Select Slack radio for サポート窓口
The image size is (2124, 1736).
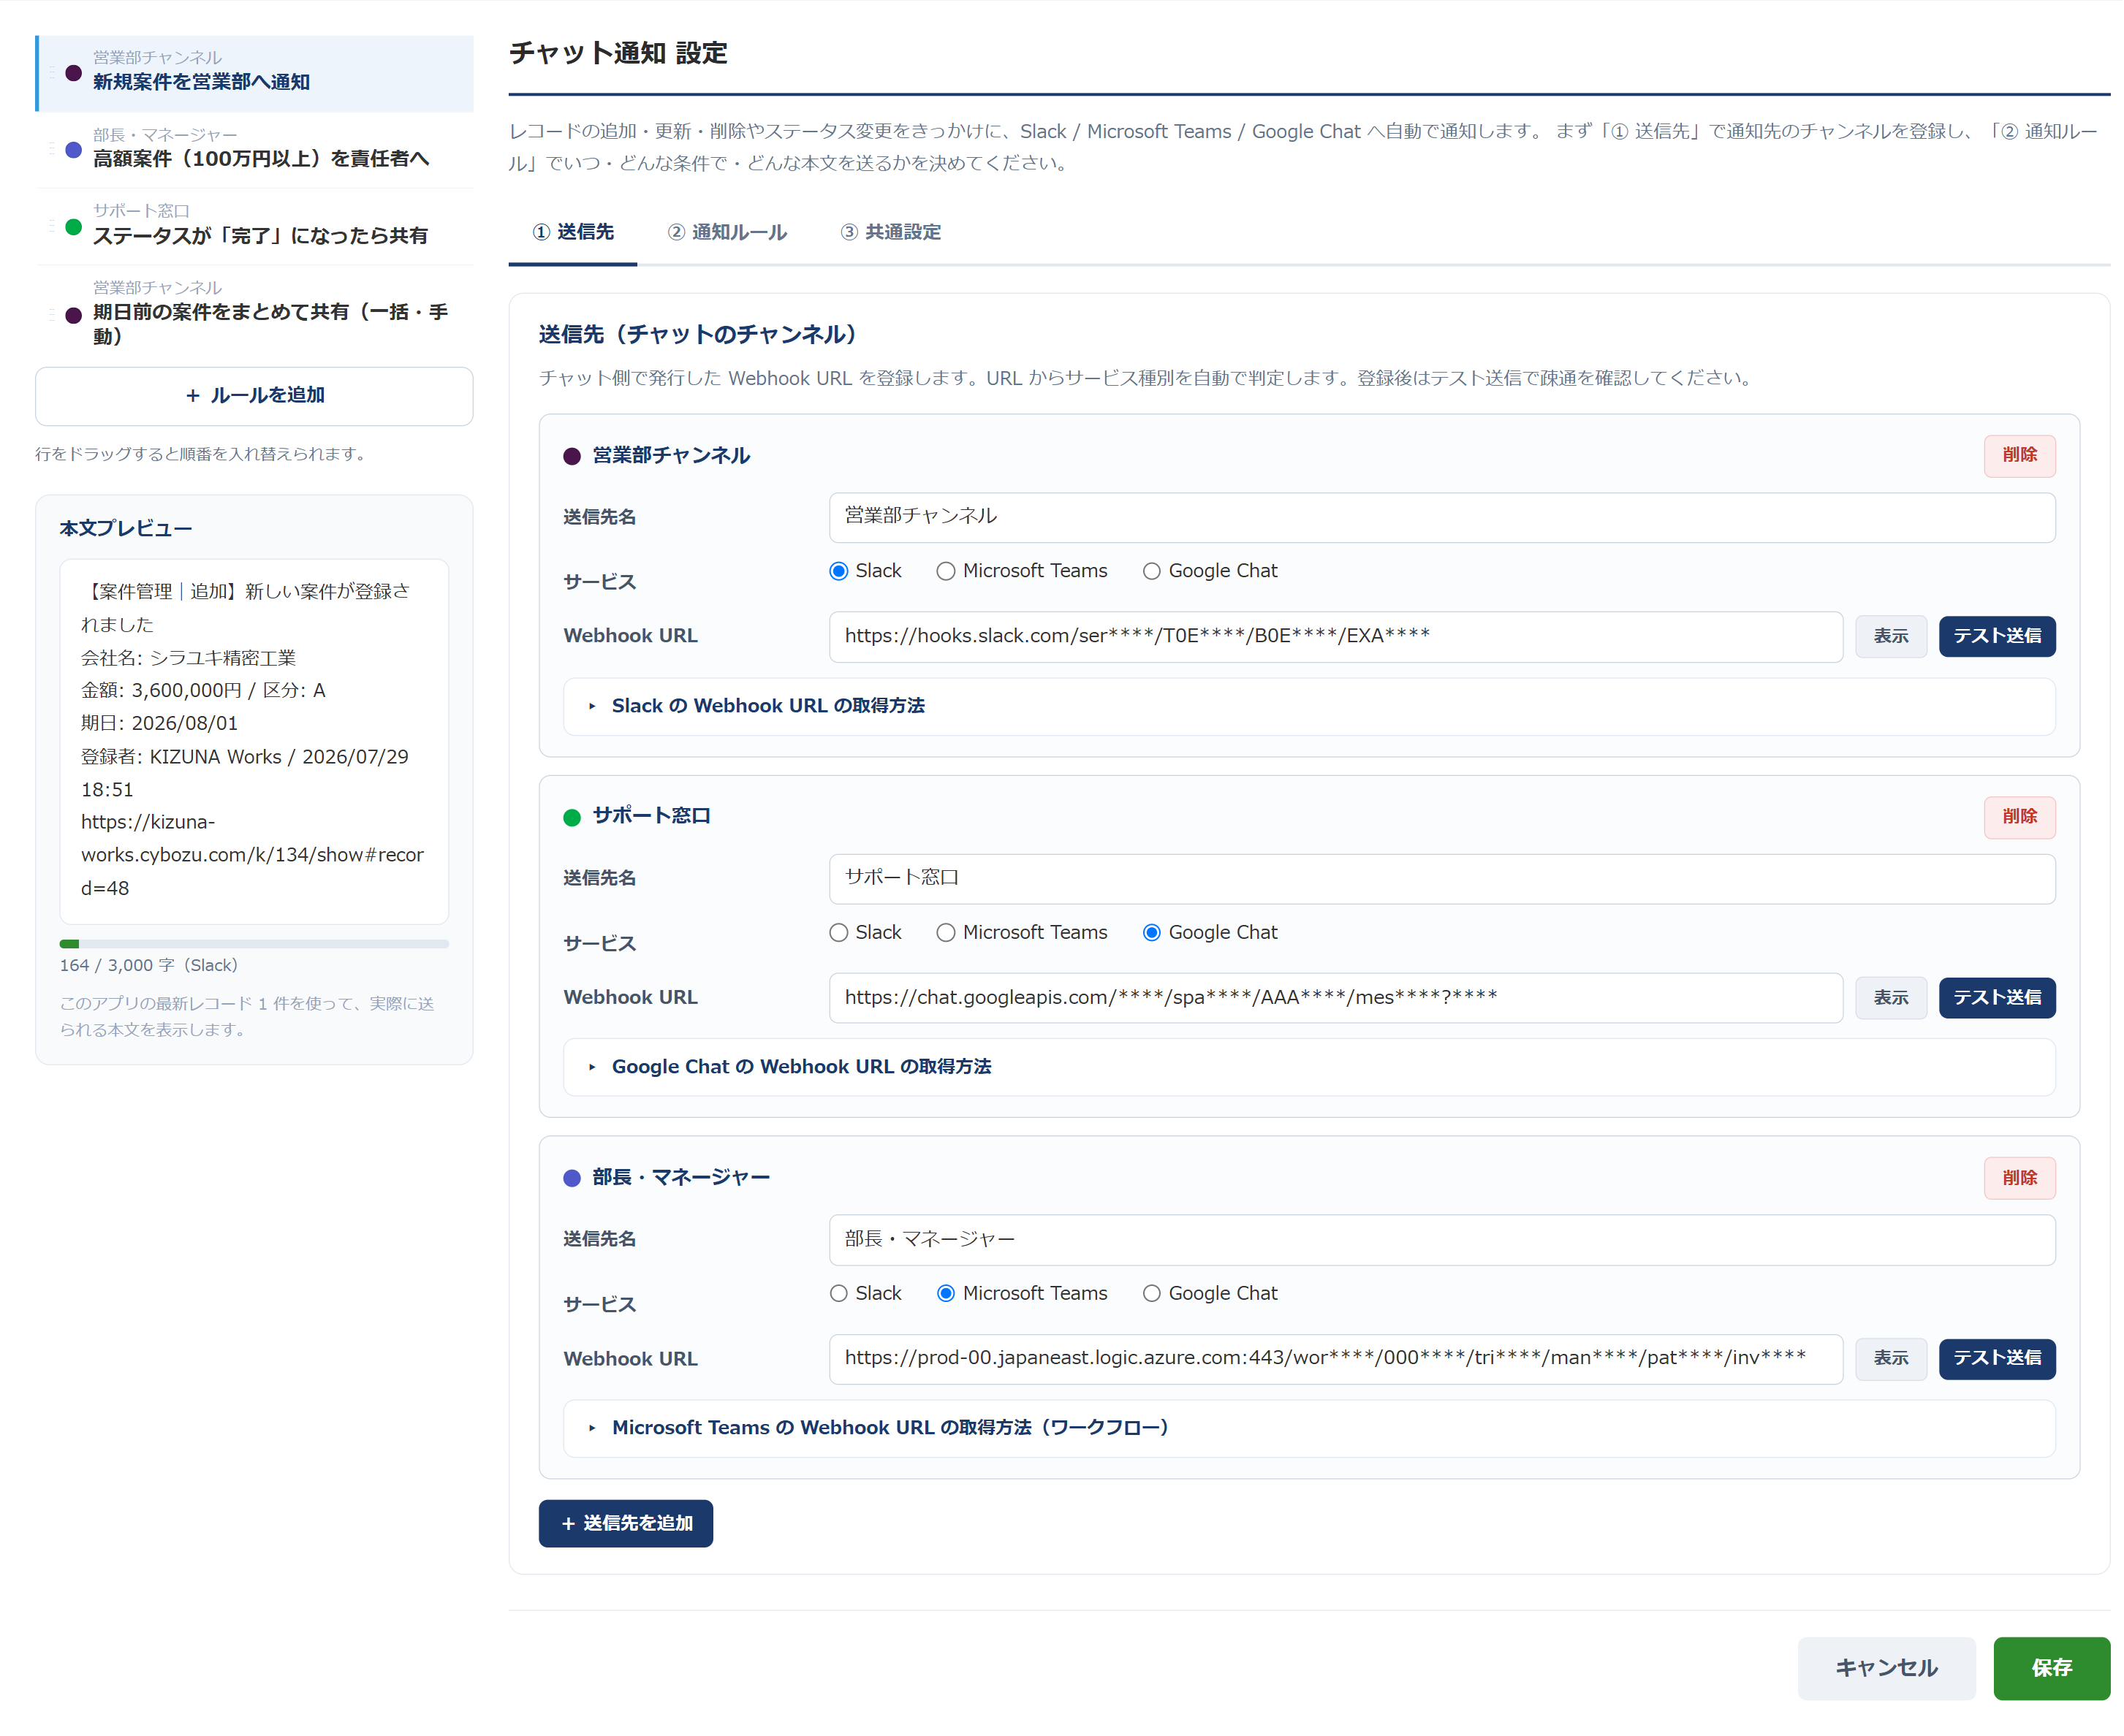point(838,933)
